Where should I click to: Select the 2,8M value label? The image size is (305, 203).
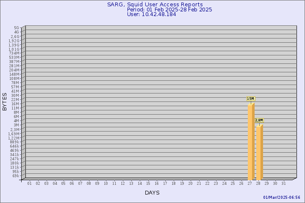259,121
